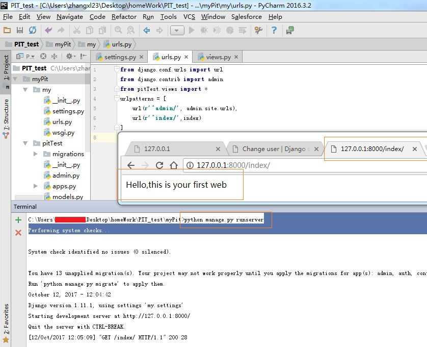Click the browser Back arrow button
Screen dimensions: 427x347
[x=131, y=165]
